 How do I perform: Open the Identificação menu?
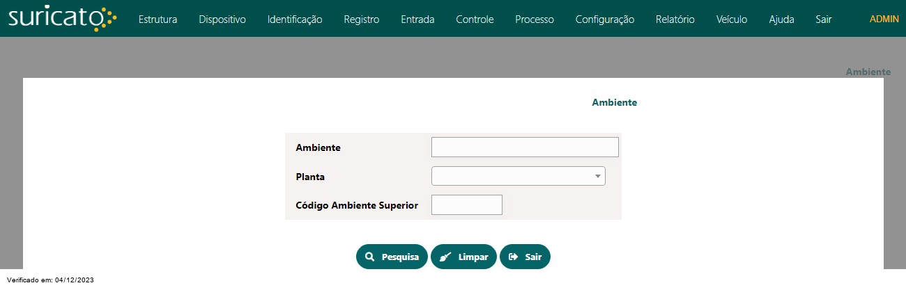tap(295, 19)
